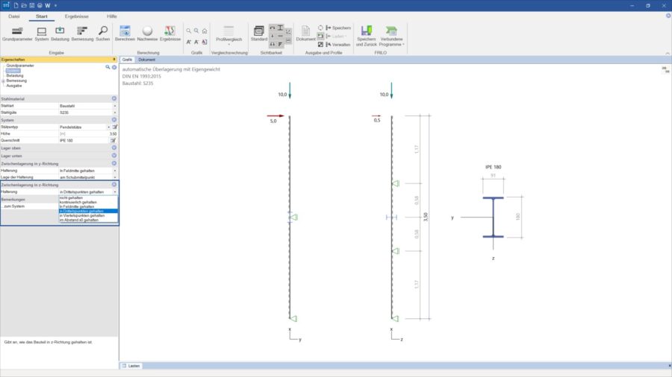The height and width of the screenshot is (377, 672).
Task: Choose 'kontinuierlich gehalten' option
Action: click(88, 202)
